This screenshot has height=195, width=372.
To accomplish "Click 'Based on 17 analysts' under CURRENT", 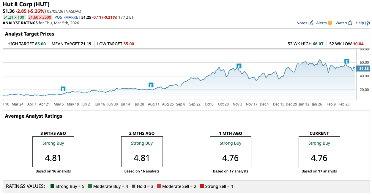I will click(x=319, y=171).
